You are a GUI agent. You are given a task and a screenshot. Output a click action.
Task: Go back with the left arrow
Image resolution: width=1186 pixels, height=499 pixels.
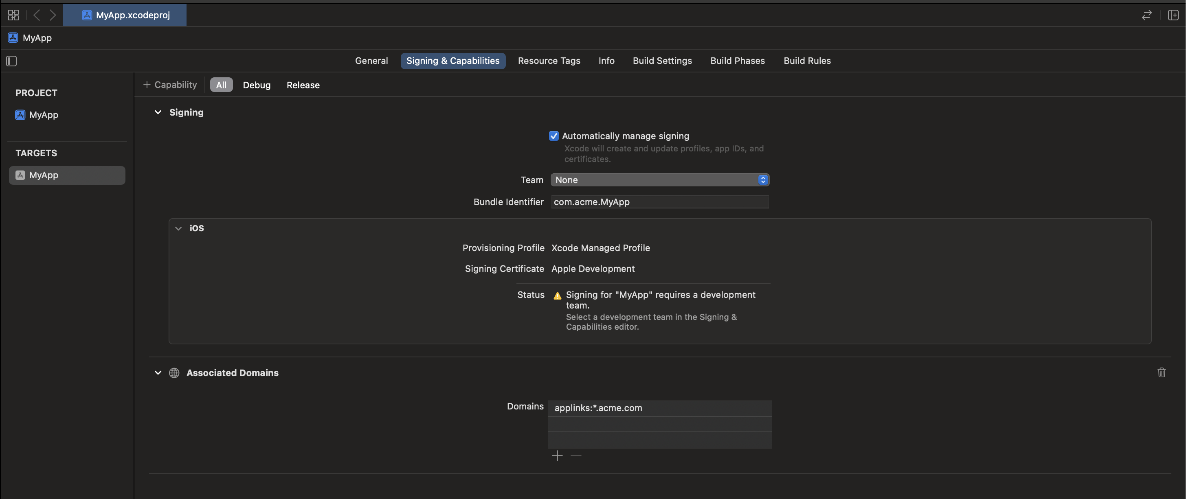[37, 15]
